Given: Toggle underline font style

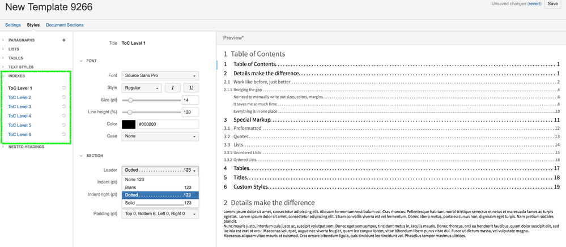Looking at the screenshot, I should pyautogui.click(x=191, y=88).
